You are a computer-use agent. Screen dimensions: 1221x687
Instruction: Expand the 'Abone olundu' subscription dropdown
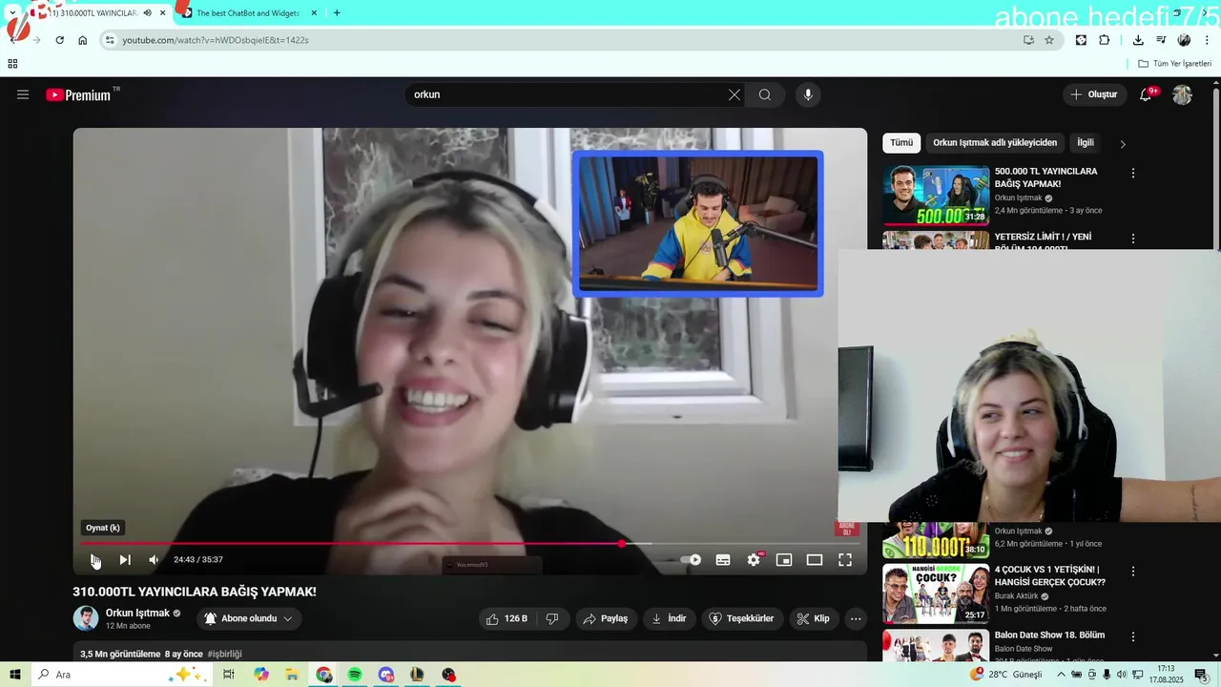248,618
